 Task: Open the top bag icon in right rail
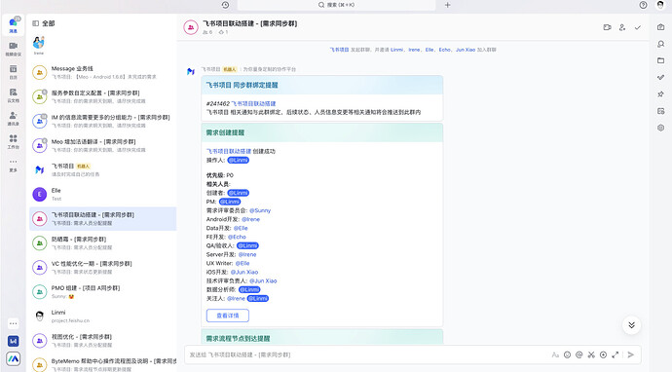[661, 27]
